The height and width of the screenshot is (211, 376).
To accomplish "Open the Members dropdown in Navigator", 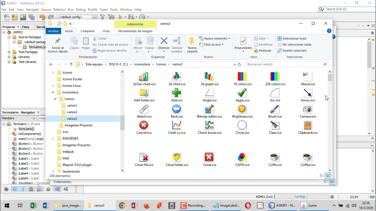I will (19, 118).
